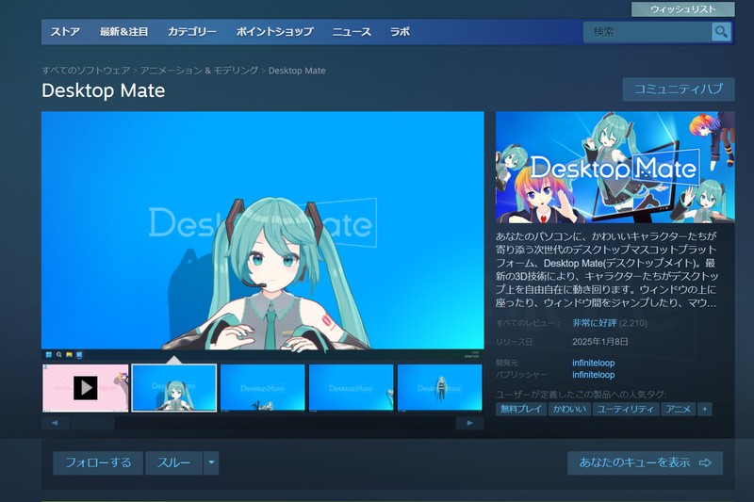754x502 pixels.
Task: Open アニメーション & モデリング breadcrumb
Action: [199, 71]
